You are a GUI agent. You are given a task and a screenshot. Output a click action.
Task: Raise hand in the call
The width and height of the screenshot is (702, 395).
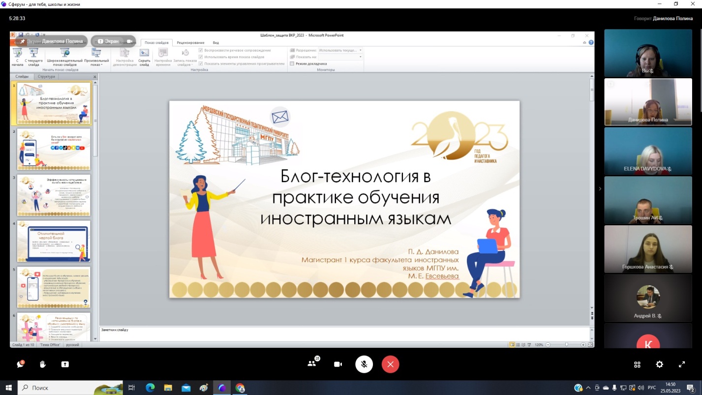43,365
